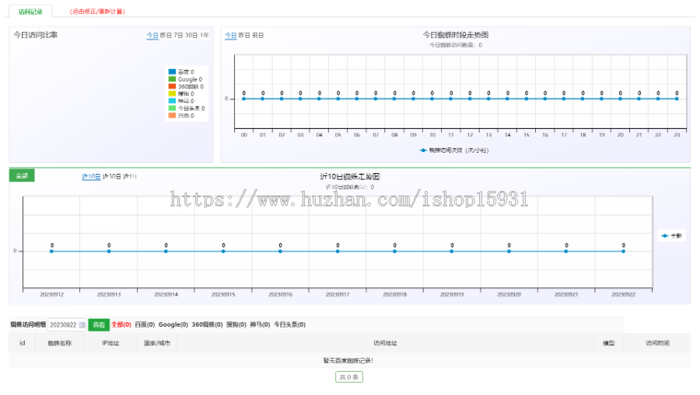Select 昨日 in the 今日访问比率 panel
The height and width of the screenshot is (395, 700).
[166, 35]
